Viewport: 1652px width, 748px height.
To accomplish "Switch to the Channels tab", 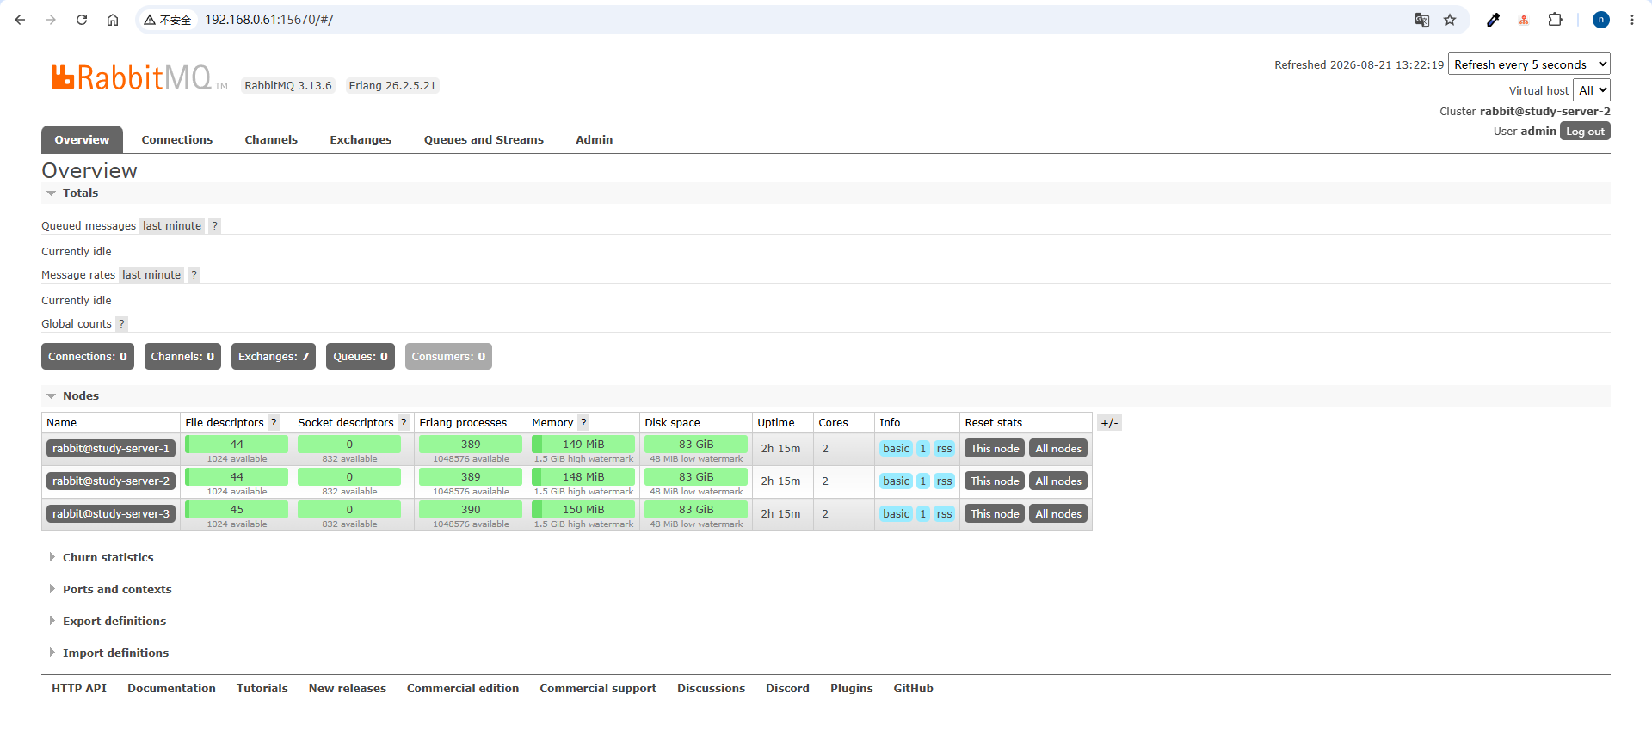I will 271,140.
